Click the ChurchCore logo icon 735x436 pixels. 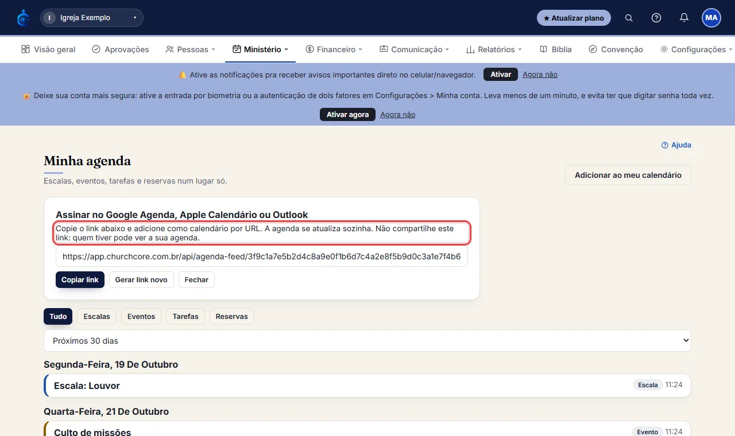tap(23, 18)
